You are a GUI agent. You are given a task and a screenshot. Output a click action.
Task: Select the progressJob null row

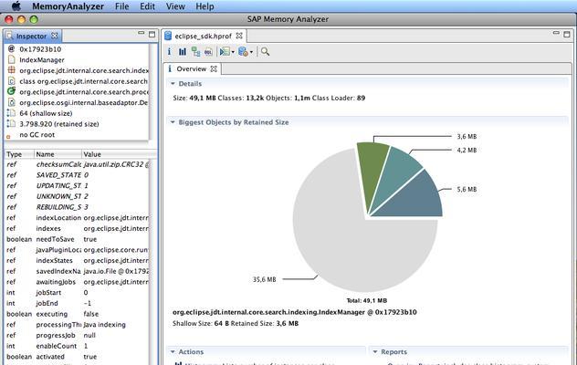pyautogui.click(x=77, y=335)
